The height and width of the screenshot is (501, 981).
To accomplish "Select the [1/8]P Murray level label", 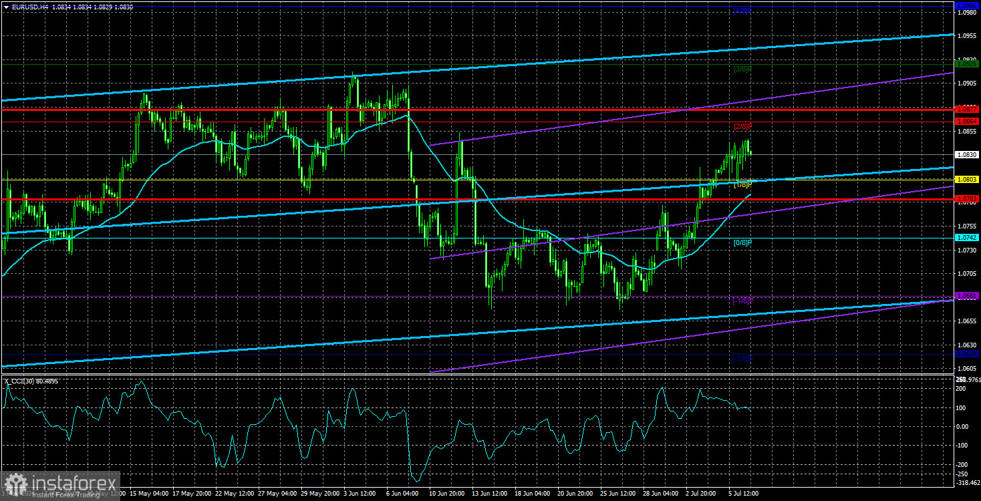I will (x=743, y=184).
